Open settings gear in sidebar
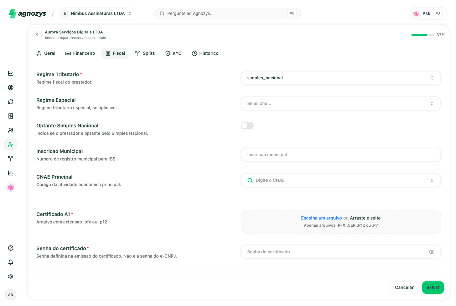Viewport: 456px width, 306px height. 11,276
